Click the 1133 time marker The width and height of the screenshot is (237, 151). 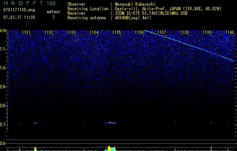coord(71,32)
